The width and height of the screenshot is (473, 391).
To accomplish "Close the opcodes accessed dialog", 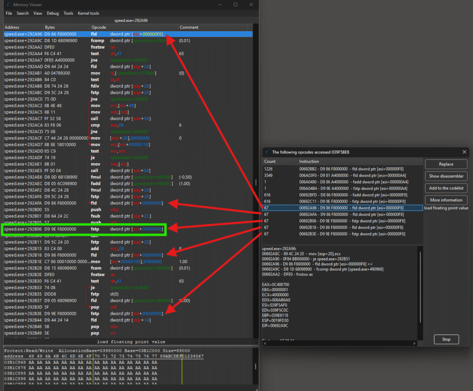I will 464,152.
